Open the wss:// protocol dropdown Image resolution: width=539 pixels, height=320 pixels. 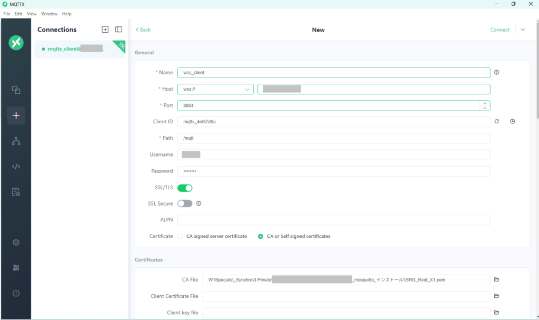click(x=215, y=89)
